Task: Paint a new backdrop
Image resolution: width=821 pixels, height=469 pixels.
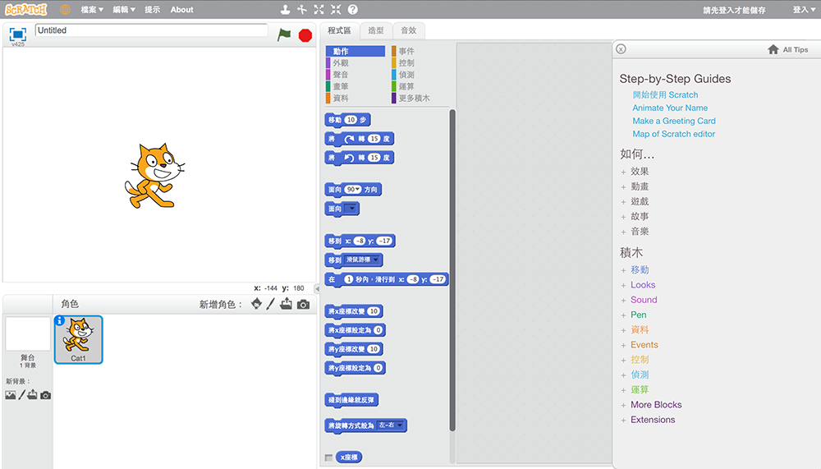Action: (x=21, y=395)
